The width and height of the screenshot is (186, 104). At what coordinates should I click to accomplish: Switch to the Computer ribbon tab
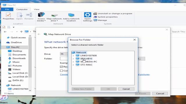click(22, 9)
